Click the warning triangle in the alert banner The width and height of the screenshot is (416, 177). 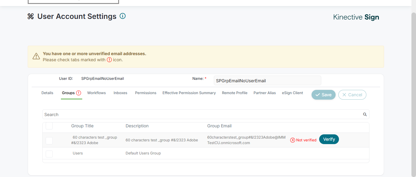pyautogui.click(x=36, y=56)
